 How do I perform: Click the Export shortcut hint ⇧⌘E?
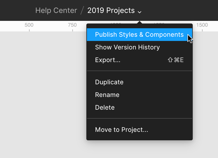pos(176,60)
